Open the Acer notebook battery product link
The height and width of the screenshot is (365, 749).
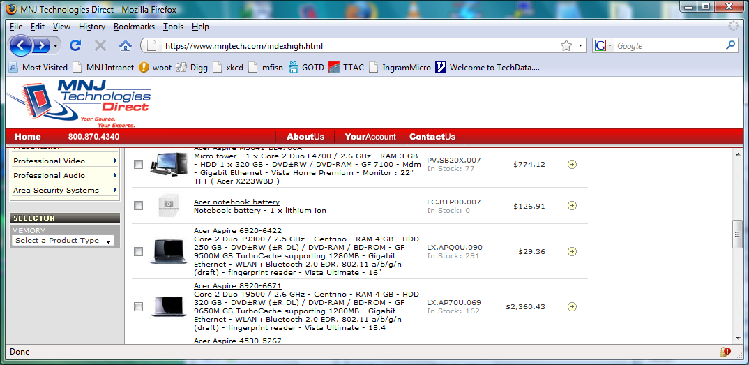tap(237, 202)
